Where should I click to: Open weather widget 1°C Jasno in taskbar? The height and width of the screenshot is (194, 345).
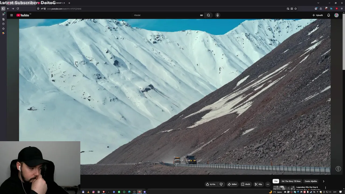(x=275, y=192)
